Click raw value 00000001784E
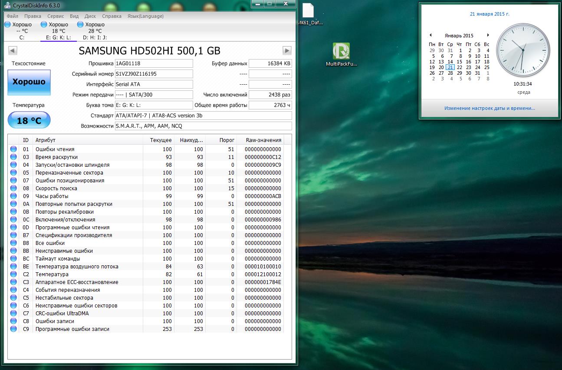Viewport: 562px width, 370px height. 263,282
